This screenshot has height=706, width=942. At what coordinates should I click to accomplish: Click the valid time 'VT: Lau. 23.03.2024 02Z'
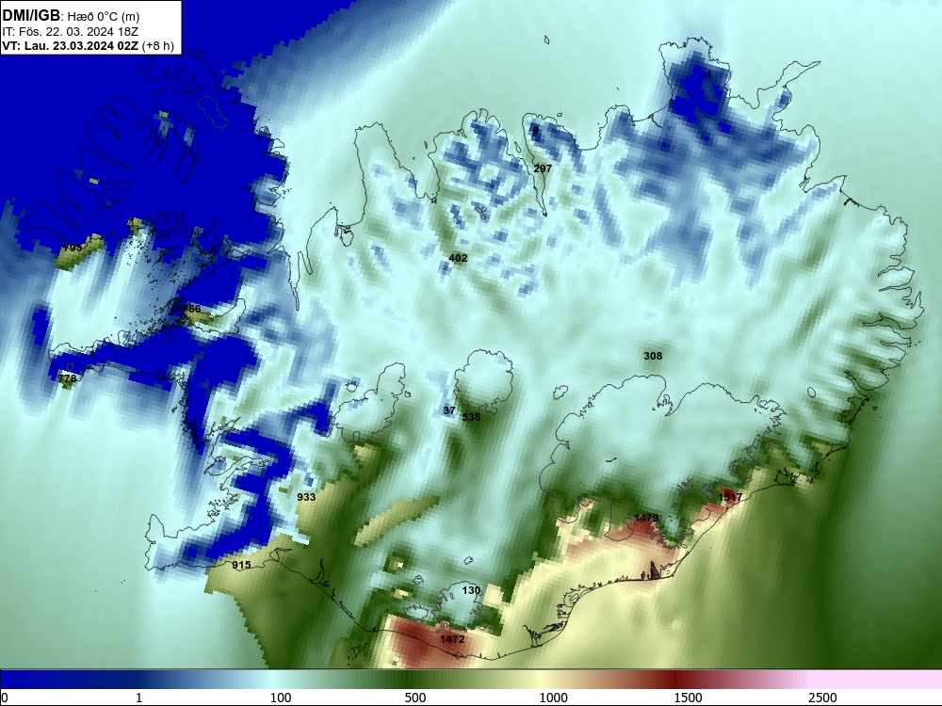[x=71, y=46]
